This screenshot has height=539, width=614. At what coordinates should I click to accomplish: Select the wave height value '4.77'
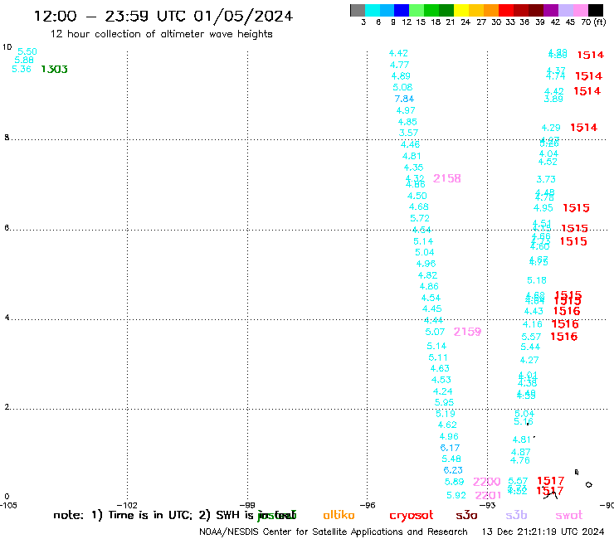pyautogui.click(x=399, y=65)
